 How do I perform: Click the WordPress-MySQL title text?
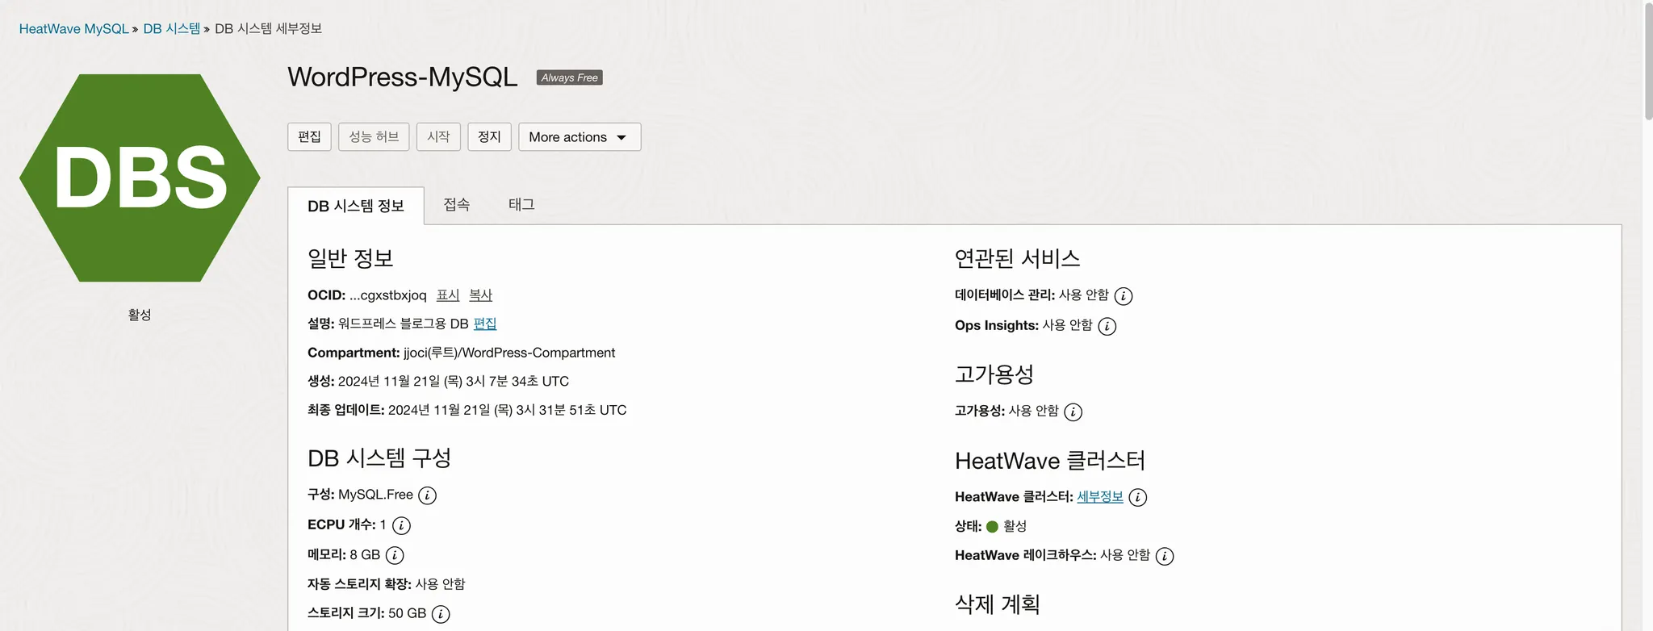point(403,77)
